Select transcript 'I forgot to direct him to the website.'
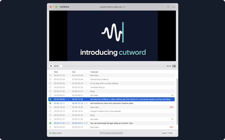This screenshot has height=140, width=225. tap(106, 111)
